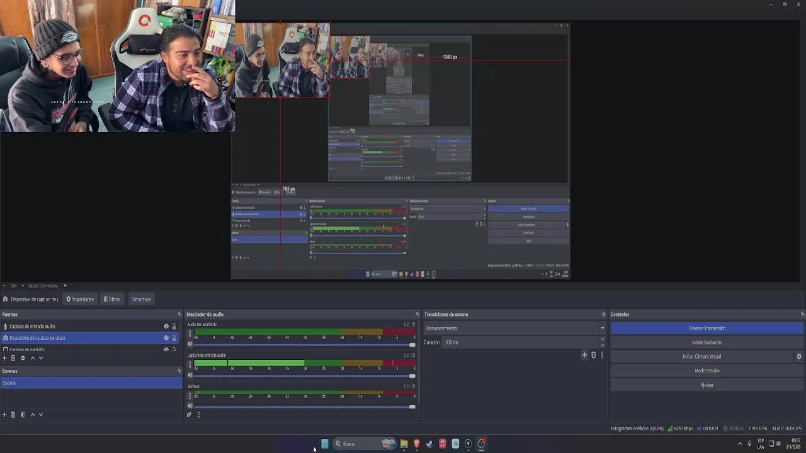Click Detener Transmisión button

tap(707, 328)
